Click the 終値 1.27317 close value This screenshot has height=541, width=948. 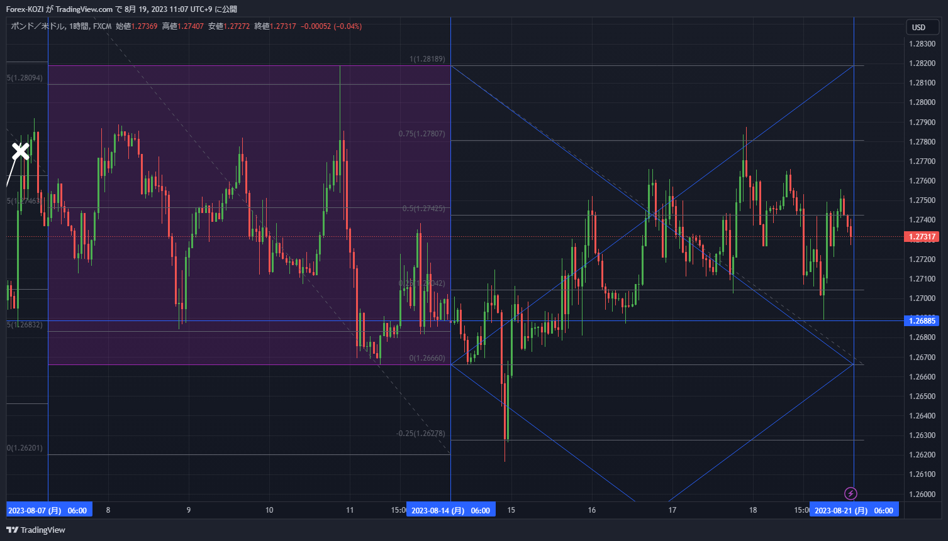(275, 26)
